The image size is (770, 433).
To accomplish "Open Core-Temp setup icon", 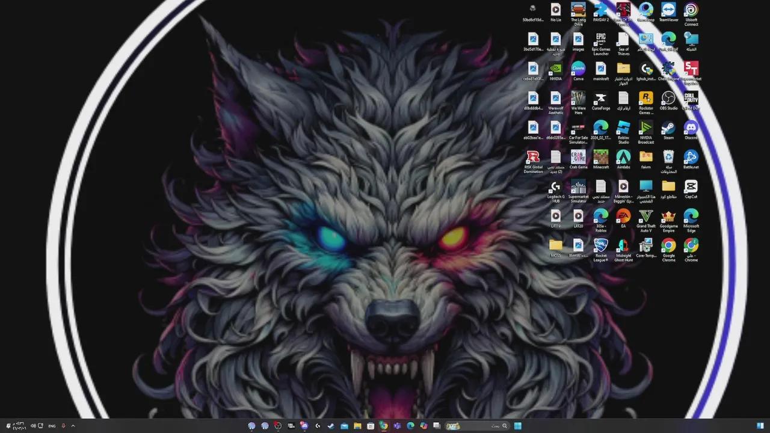I will [x=646, y=248].
